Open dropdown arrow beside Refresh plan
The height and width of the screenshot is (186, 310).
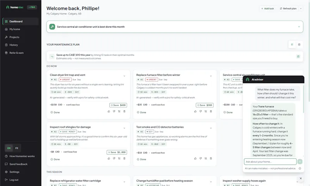click(x=301, y=9)
